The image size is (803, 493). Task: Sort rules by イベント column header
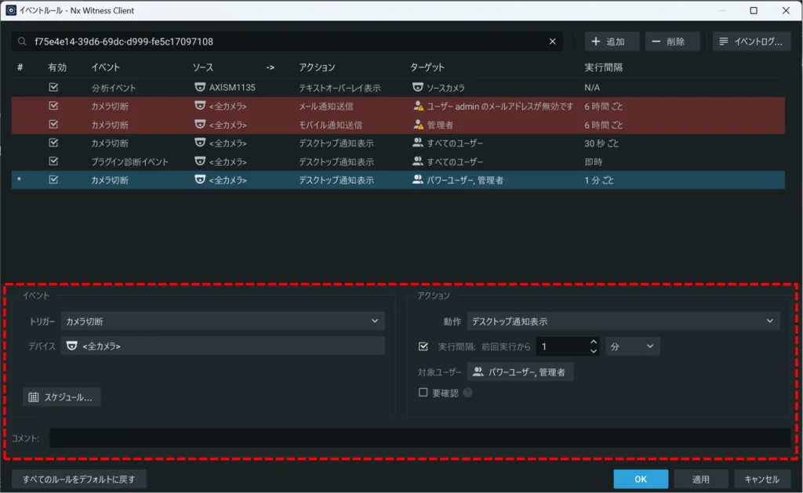click(106, 67)
